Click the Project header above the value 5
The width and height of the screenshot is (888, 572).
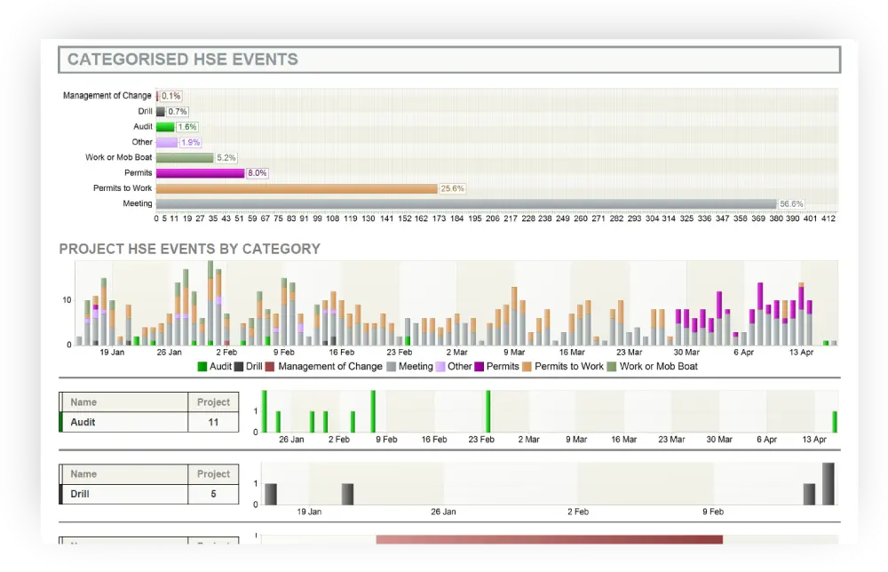213,474
